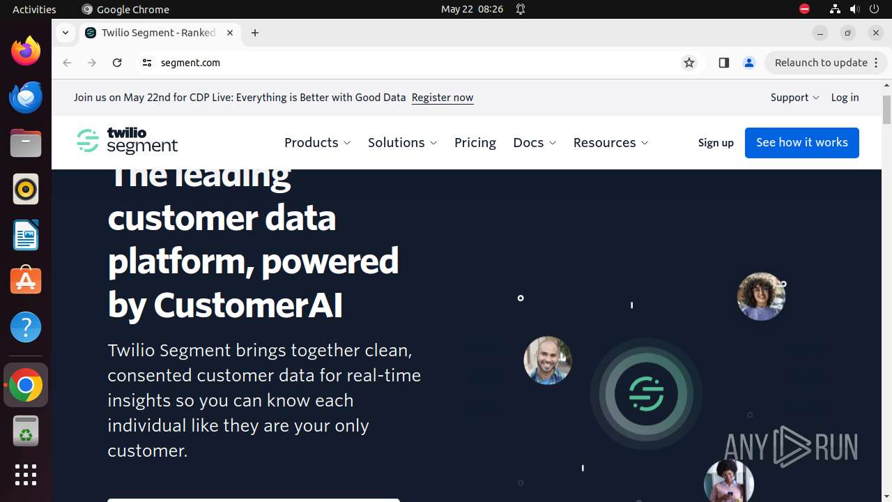This screenshot has height=502, width=892.
Task: Open the Activities overview
Action: click(x=34, y=9)
